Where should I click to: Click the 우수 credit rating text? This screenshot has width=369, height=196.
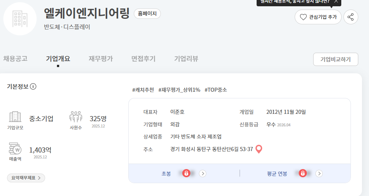point(271,125)
